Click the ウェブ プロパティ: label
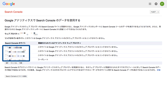The height and width of the screenshot is (109, 167). click(12, 34)
